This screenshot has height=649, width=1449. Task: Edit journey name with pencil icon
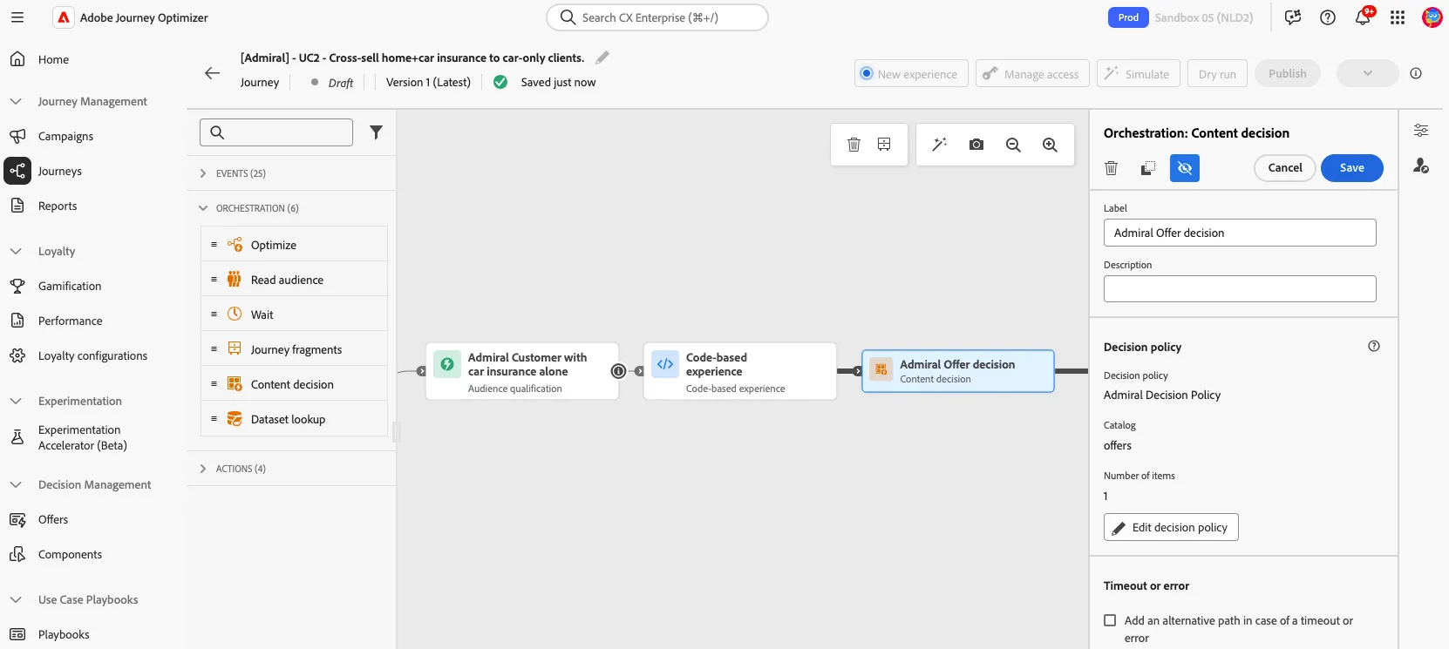coord(602,57)
